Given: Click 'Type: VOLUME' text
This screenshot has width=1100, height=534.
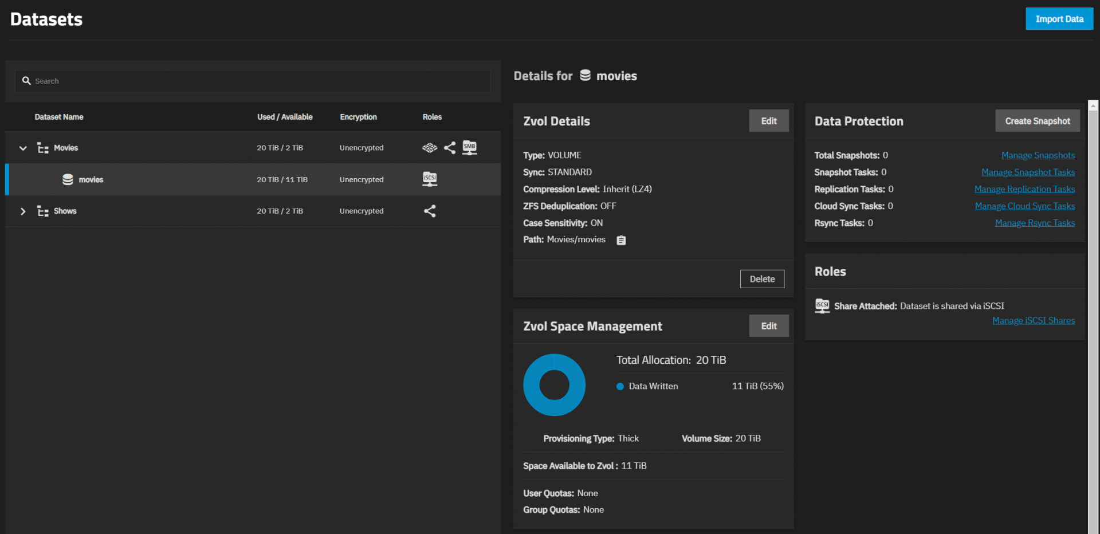Looking at the screenshot, I should [552, 155].
